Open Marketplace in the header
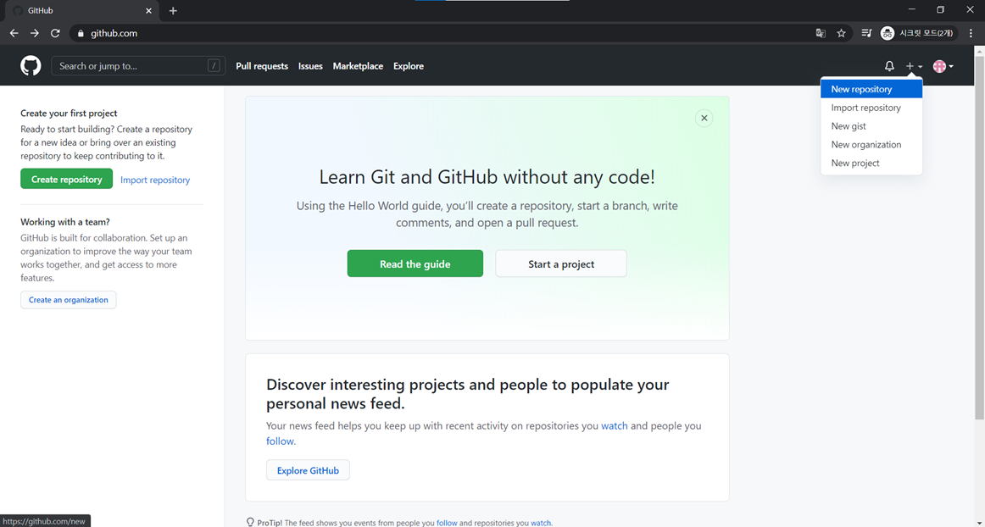 [x=358, y=66]
